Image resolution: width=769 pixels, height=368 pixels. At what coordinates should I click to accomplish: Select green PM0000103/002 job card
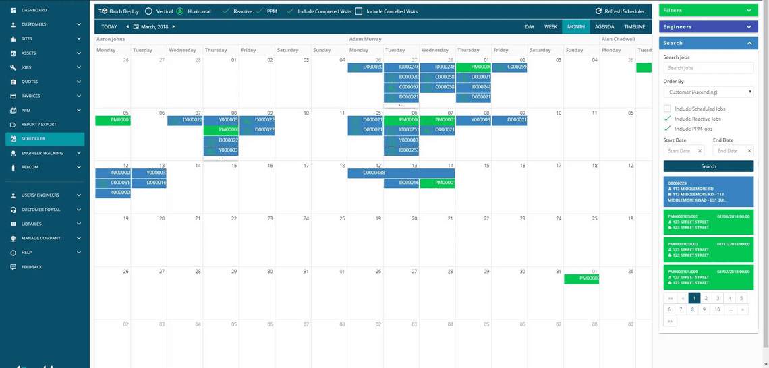click(708, 222)
